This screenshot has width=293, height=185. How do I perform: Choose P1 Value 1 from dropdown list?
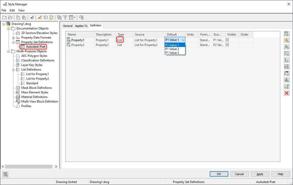point(175,45)
